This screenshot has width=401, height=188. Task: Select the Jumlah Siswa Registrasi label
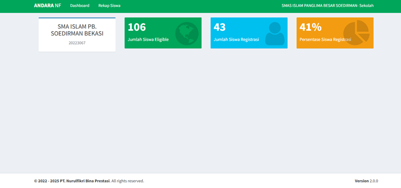click(x=236, y=39)
